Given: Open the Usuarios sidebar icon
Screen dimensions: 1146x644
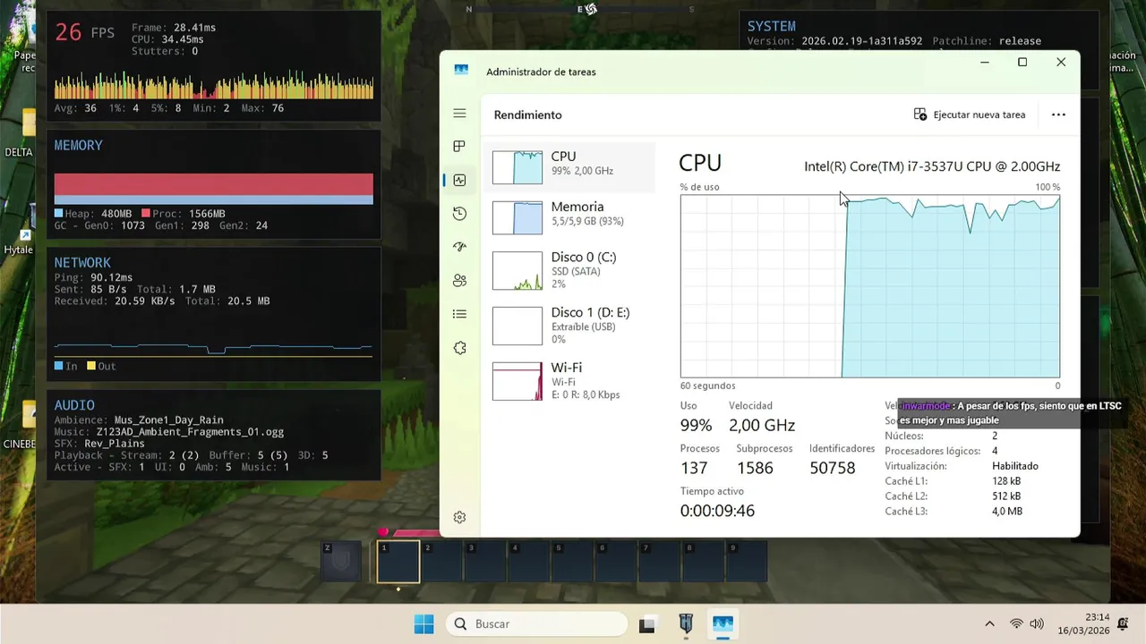Looking at the screenshot, I should click(459, 281).
